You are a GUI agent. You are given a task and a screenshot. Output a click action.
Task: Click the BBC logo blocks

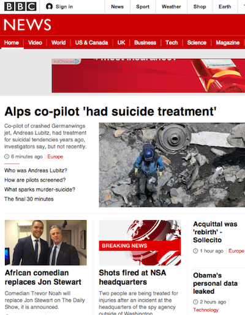pos(20,7)
